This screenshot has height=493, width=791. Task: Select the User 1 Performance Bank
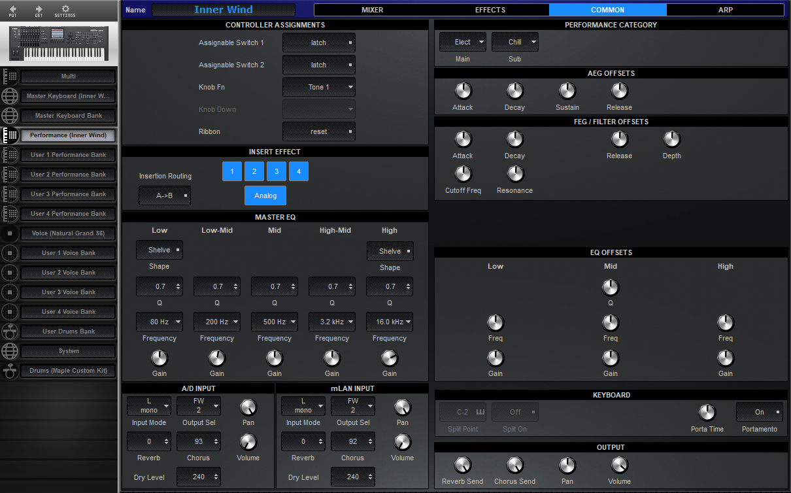click(68, 155)
